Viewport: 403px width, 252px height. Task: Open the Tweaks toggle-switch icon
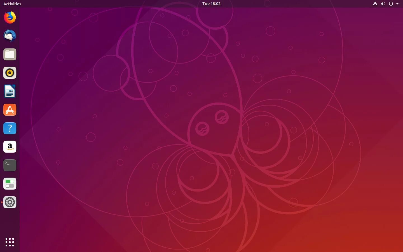[10, 184]
